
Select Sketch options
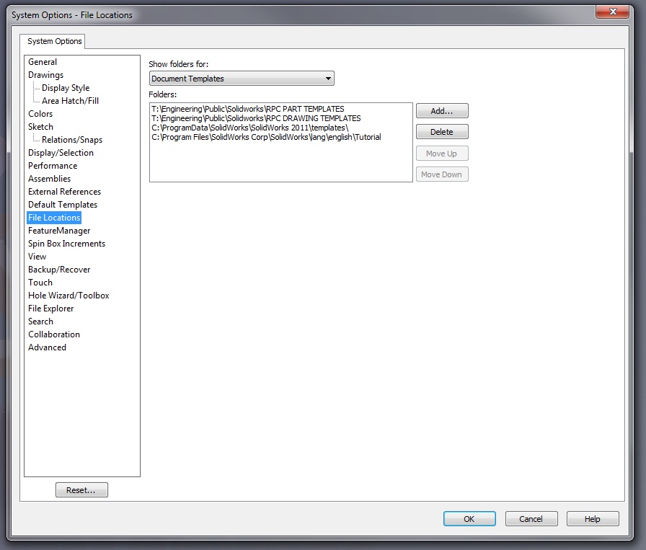click(40, 126)
